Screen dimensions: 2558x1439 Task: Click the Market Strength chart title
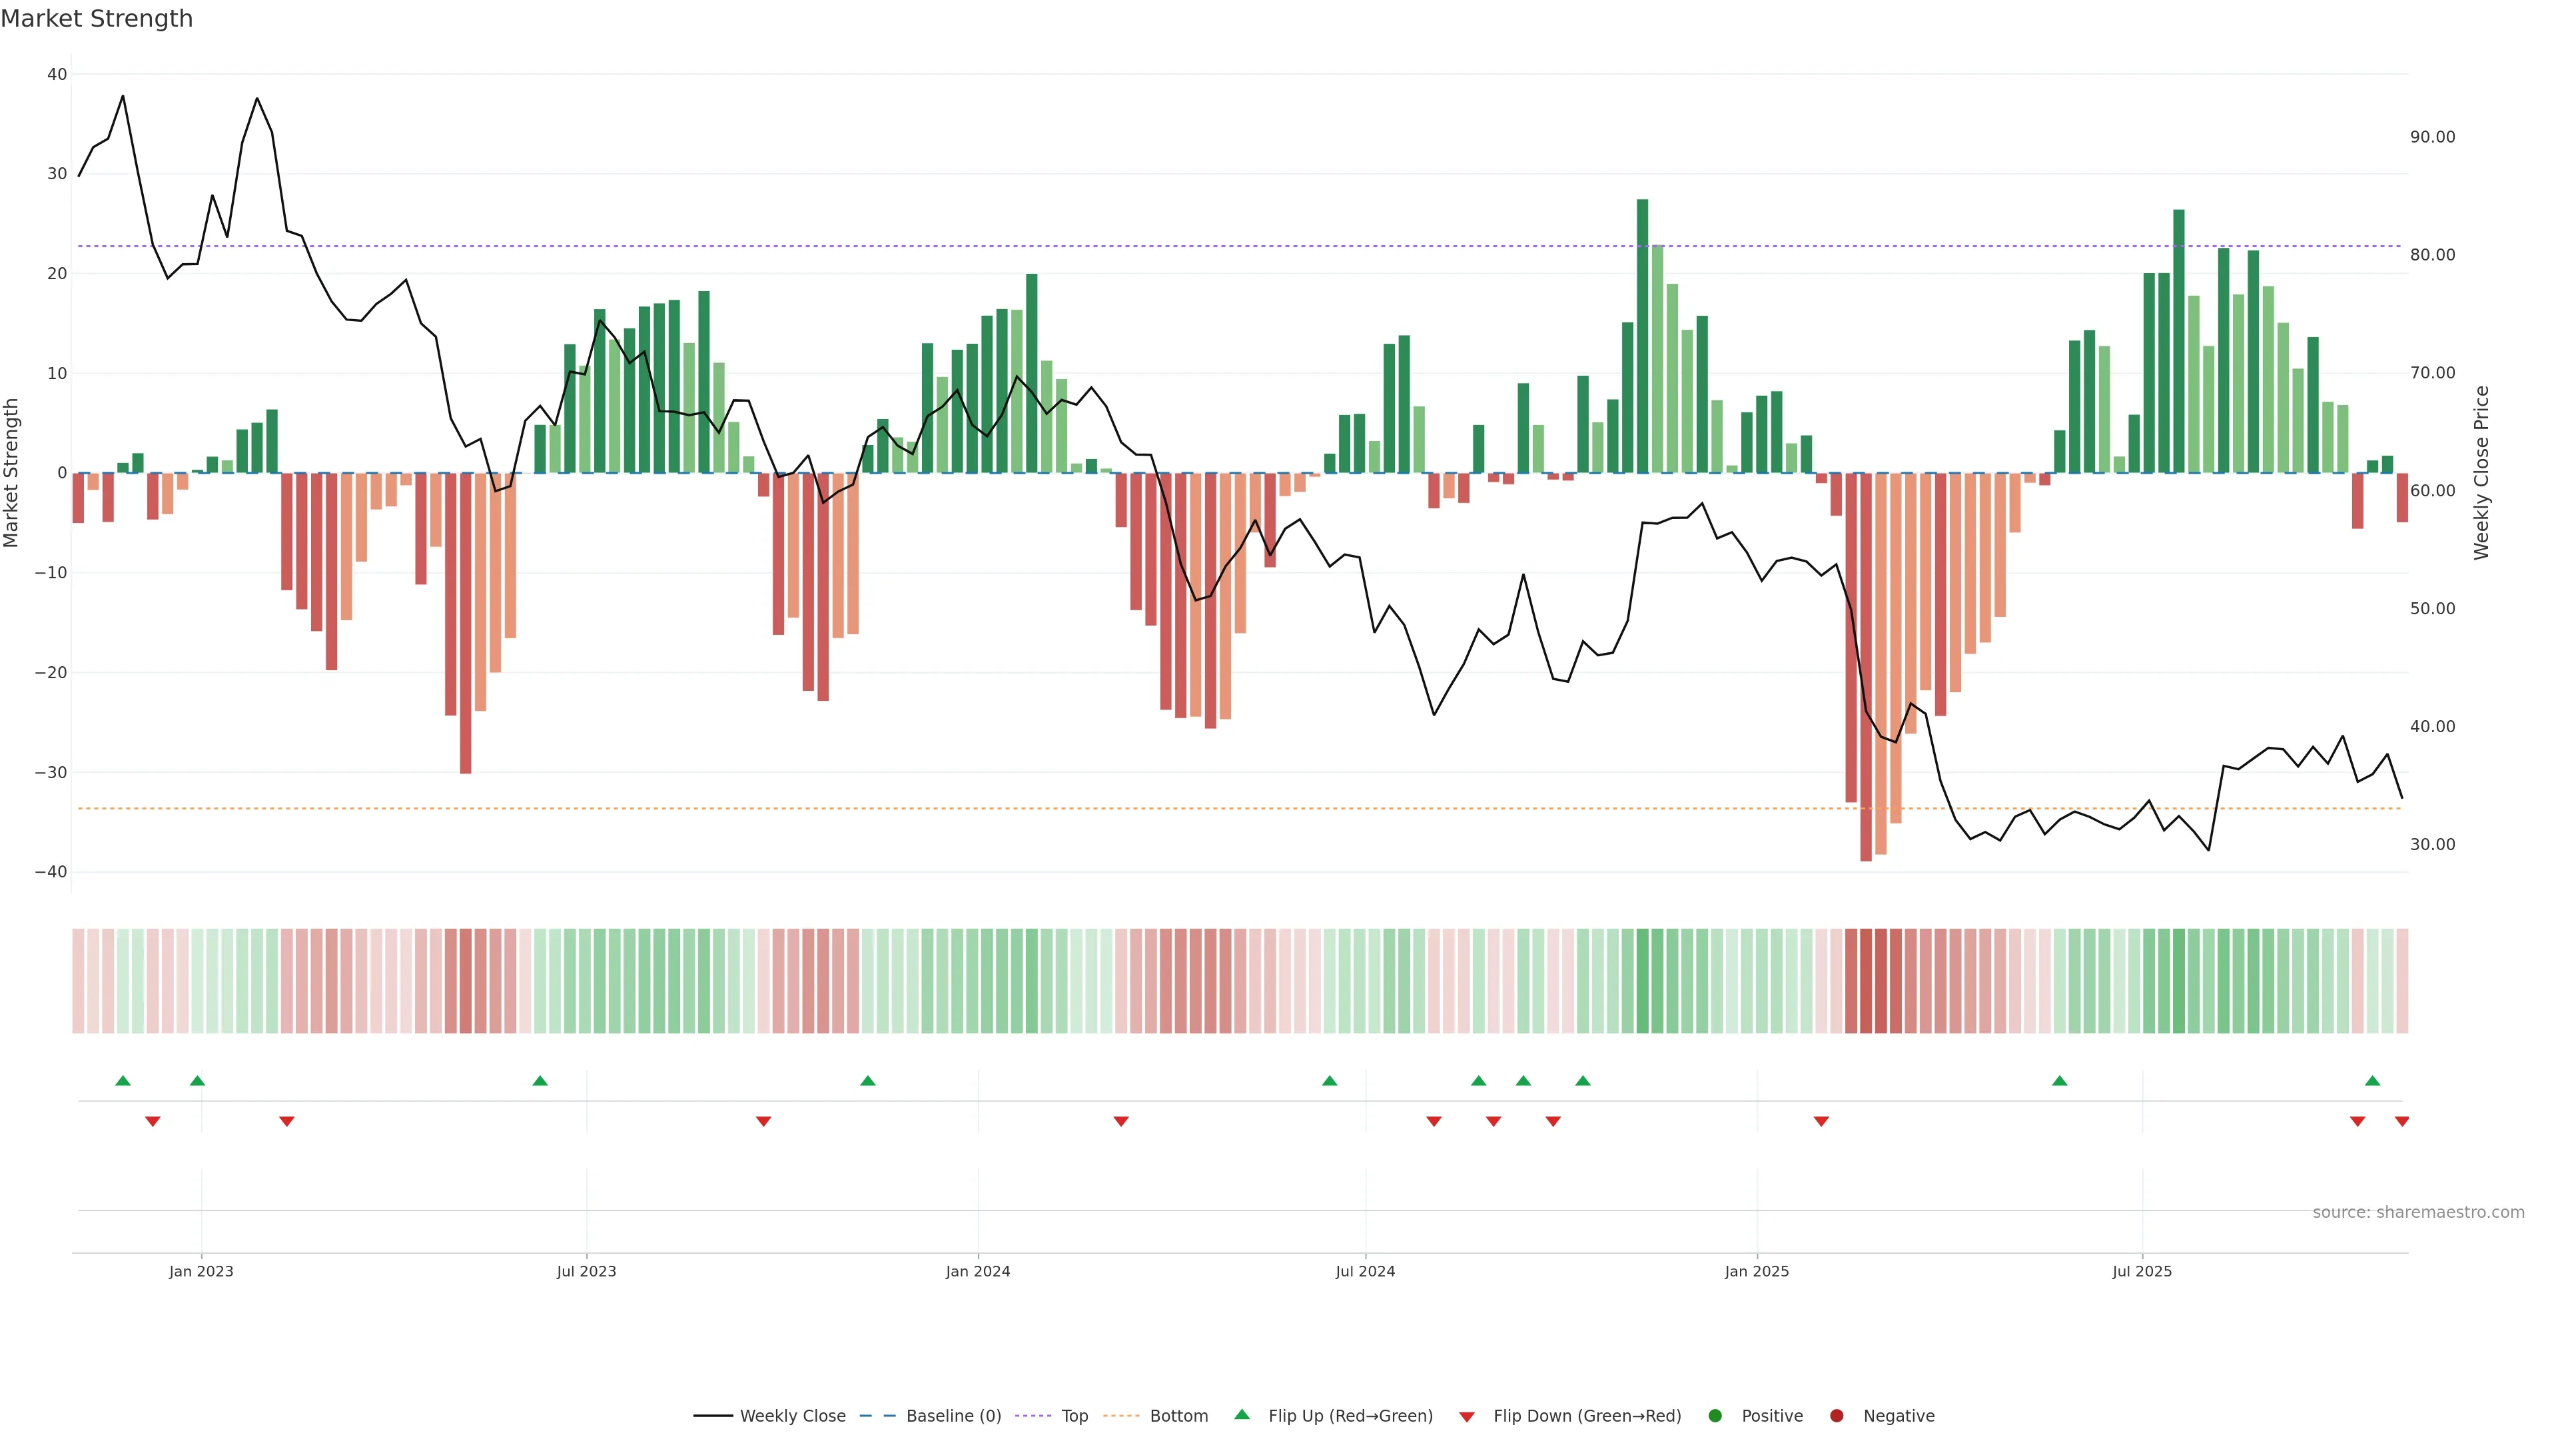97,19
